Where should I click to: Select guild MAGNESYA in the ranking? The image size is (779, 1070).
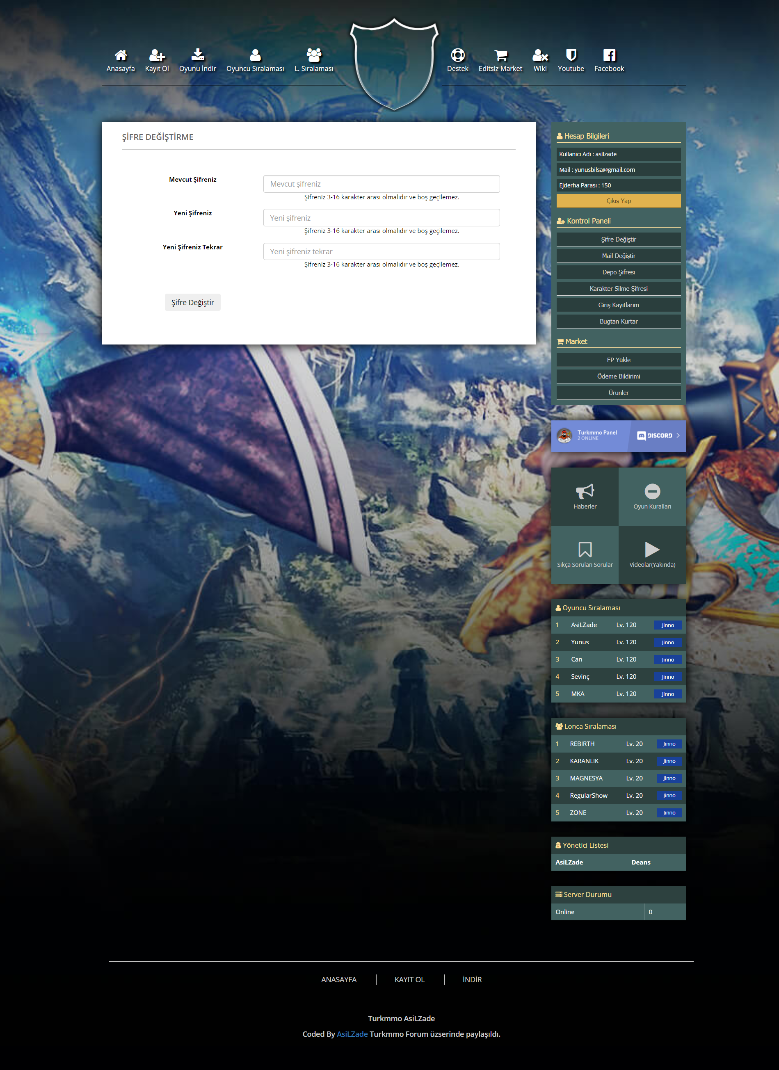click(x=586, y=778)
